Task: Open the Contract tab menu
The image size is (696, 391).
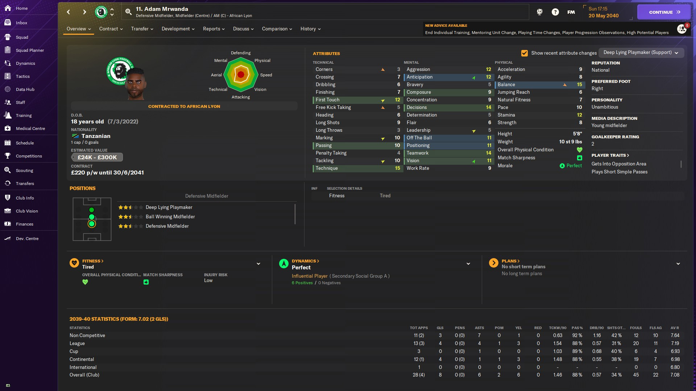Action: [111, 29]
